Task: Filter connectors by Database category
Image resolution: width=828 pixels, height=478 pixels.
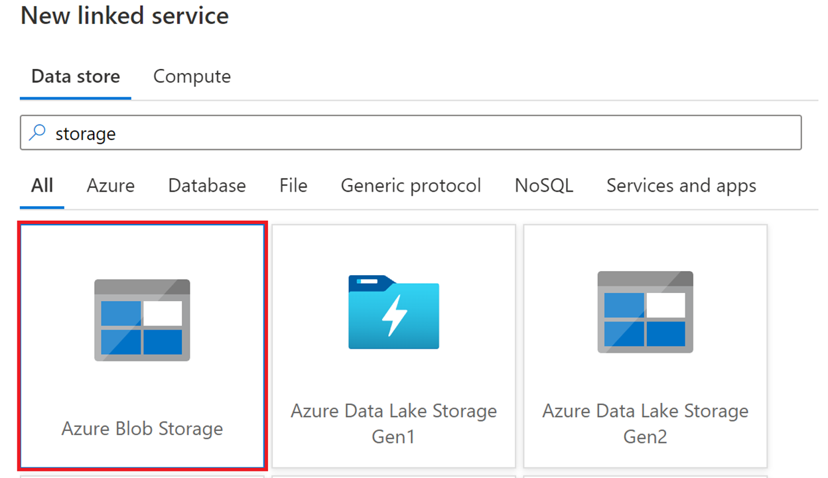Action: pyautogui.click(x=207, y=185)
